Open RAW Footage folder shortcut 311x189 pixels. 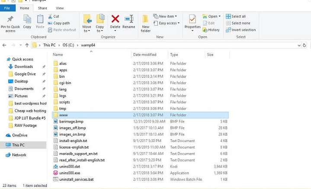click(x=22, y=126)
